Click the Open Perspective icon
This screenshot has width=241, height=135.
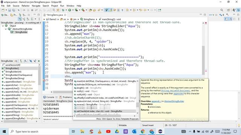coord(229,10)
